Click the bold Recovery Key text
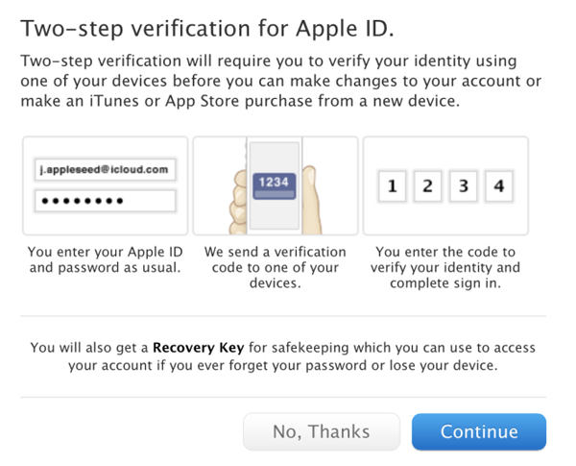This screenshot has height=466, width=576. pos(199,348)
